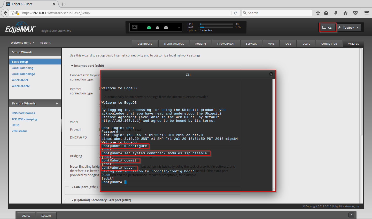Go to the browser home page icon
Viewport: 372px width, 219px height.
coord(346,13)
